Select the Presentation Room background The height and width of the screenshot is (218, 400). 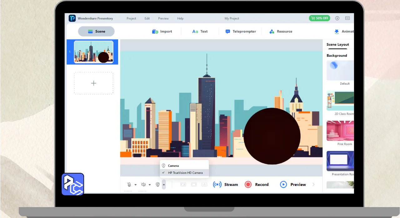click(340, 161)
